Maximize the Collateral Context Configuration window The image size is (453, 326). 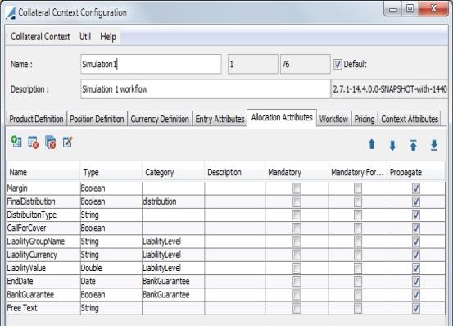[x=410, y=9]
